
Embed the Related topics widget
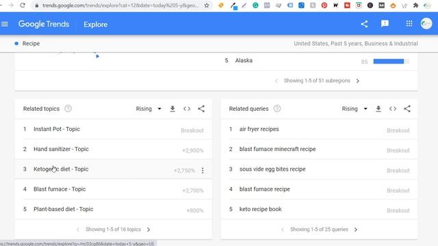187,109
